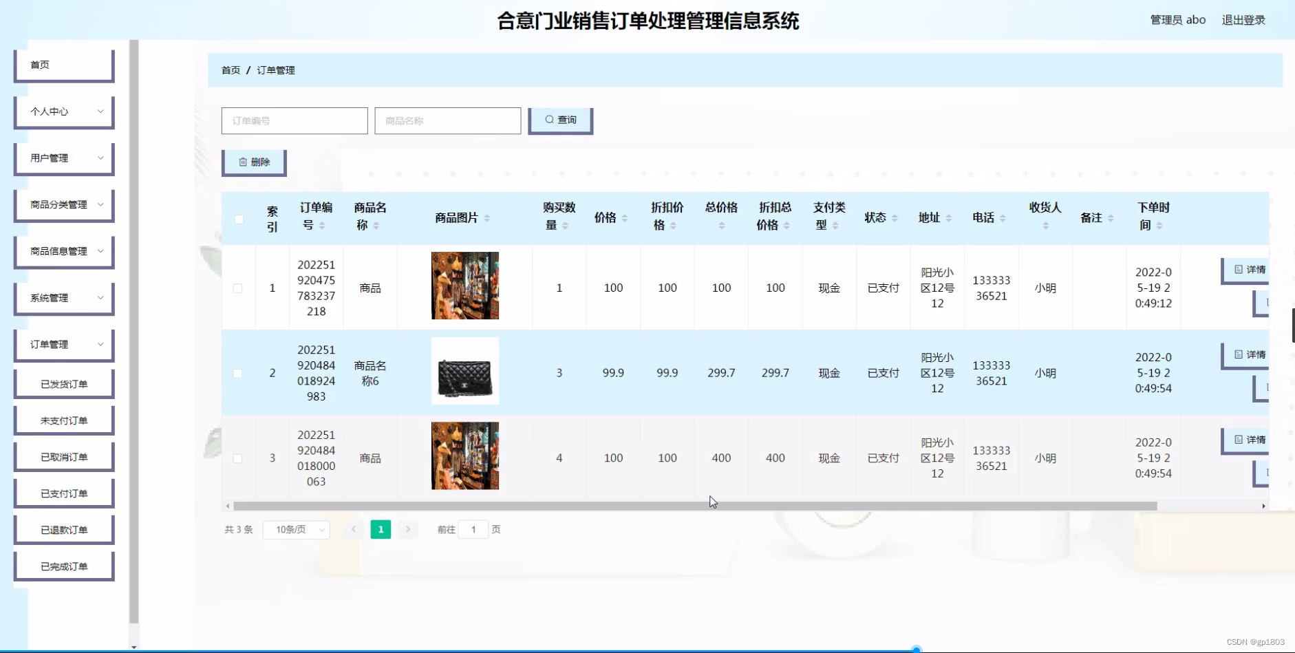
Task: Click the sidebar vertical scrollbar
Action: pos(134,332)
